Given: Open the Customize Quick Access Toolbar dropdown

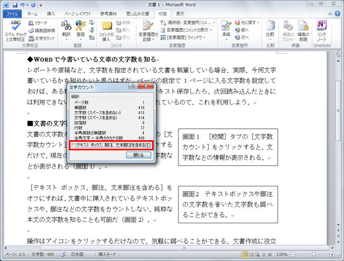Looking at the screenshot, I should (41, 5).
